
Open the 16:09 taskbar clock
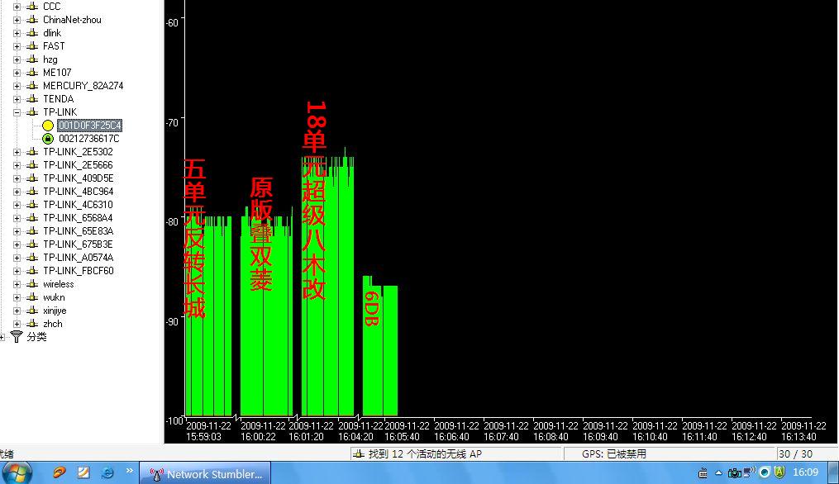point(805,472)
